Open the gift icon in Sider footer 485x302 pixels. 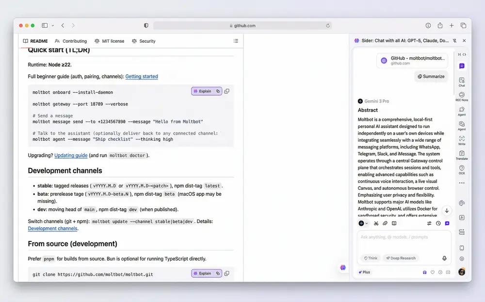[425, 272]
